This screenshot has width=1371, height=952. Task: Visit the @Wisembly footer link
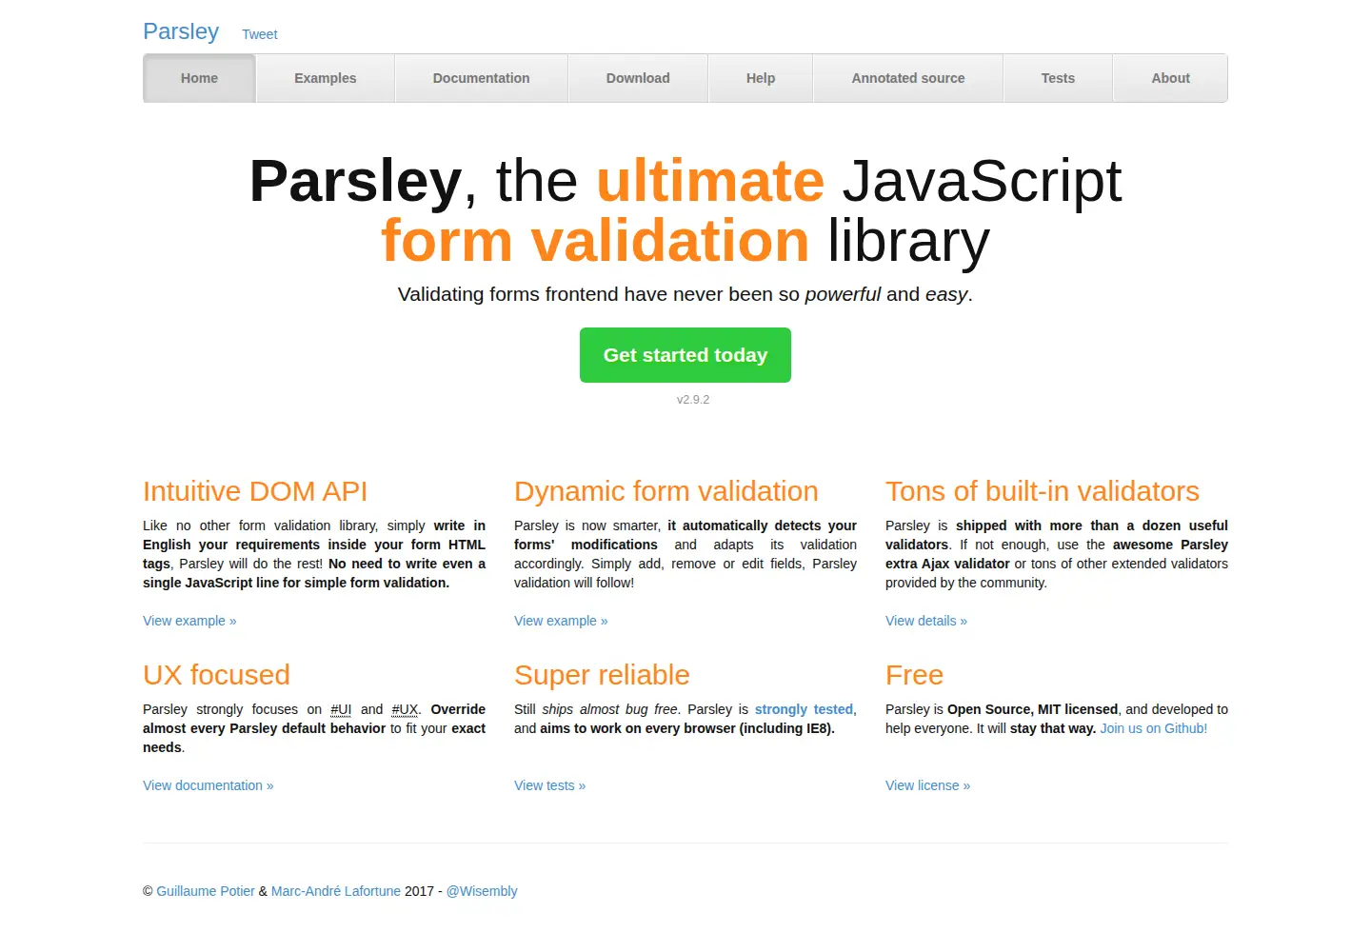tap(482, 891)
